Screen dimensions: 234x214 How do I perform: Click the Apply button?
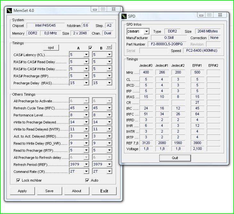coord(22,191)
